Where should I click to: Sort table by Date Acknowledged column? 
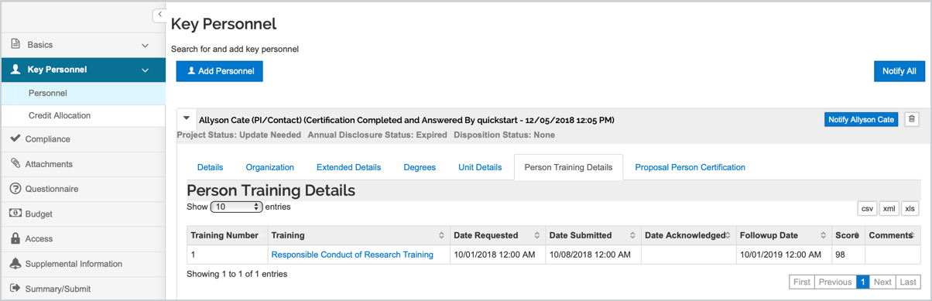pyautogui.click(x=688, y=235)
